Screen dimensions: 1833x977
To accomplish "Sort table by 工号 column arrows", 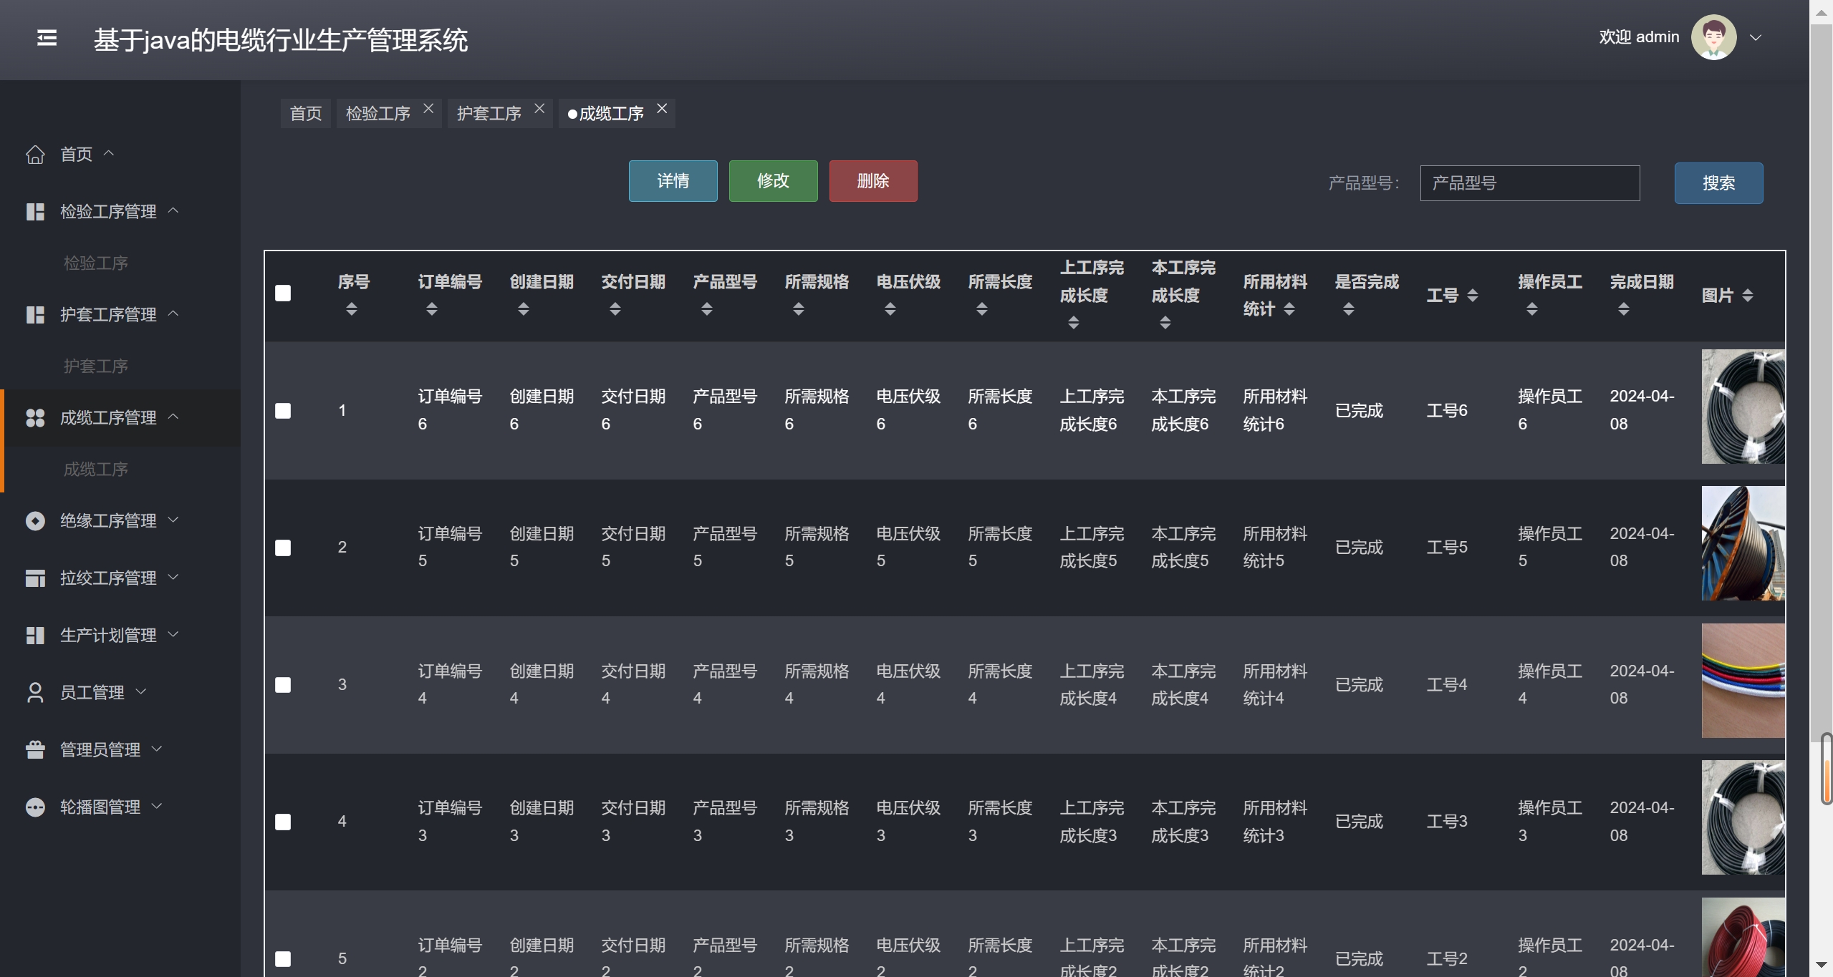I will pos(1472,296).
